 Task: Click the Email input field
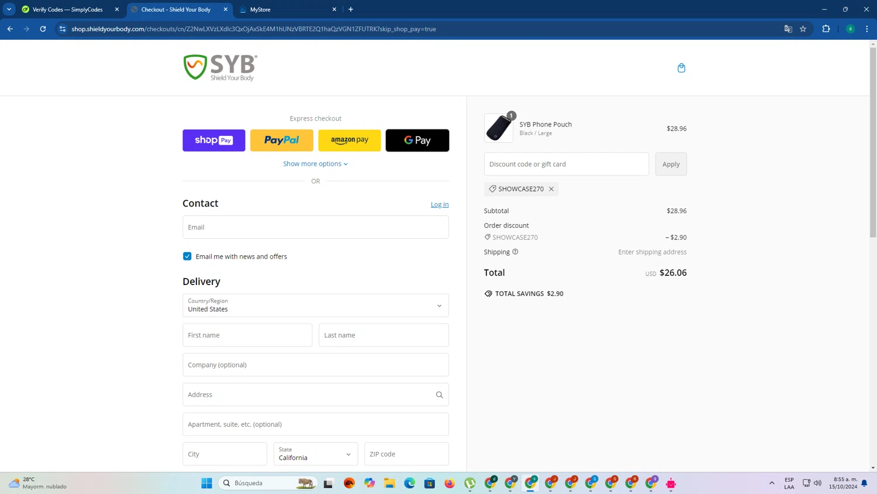316,227
